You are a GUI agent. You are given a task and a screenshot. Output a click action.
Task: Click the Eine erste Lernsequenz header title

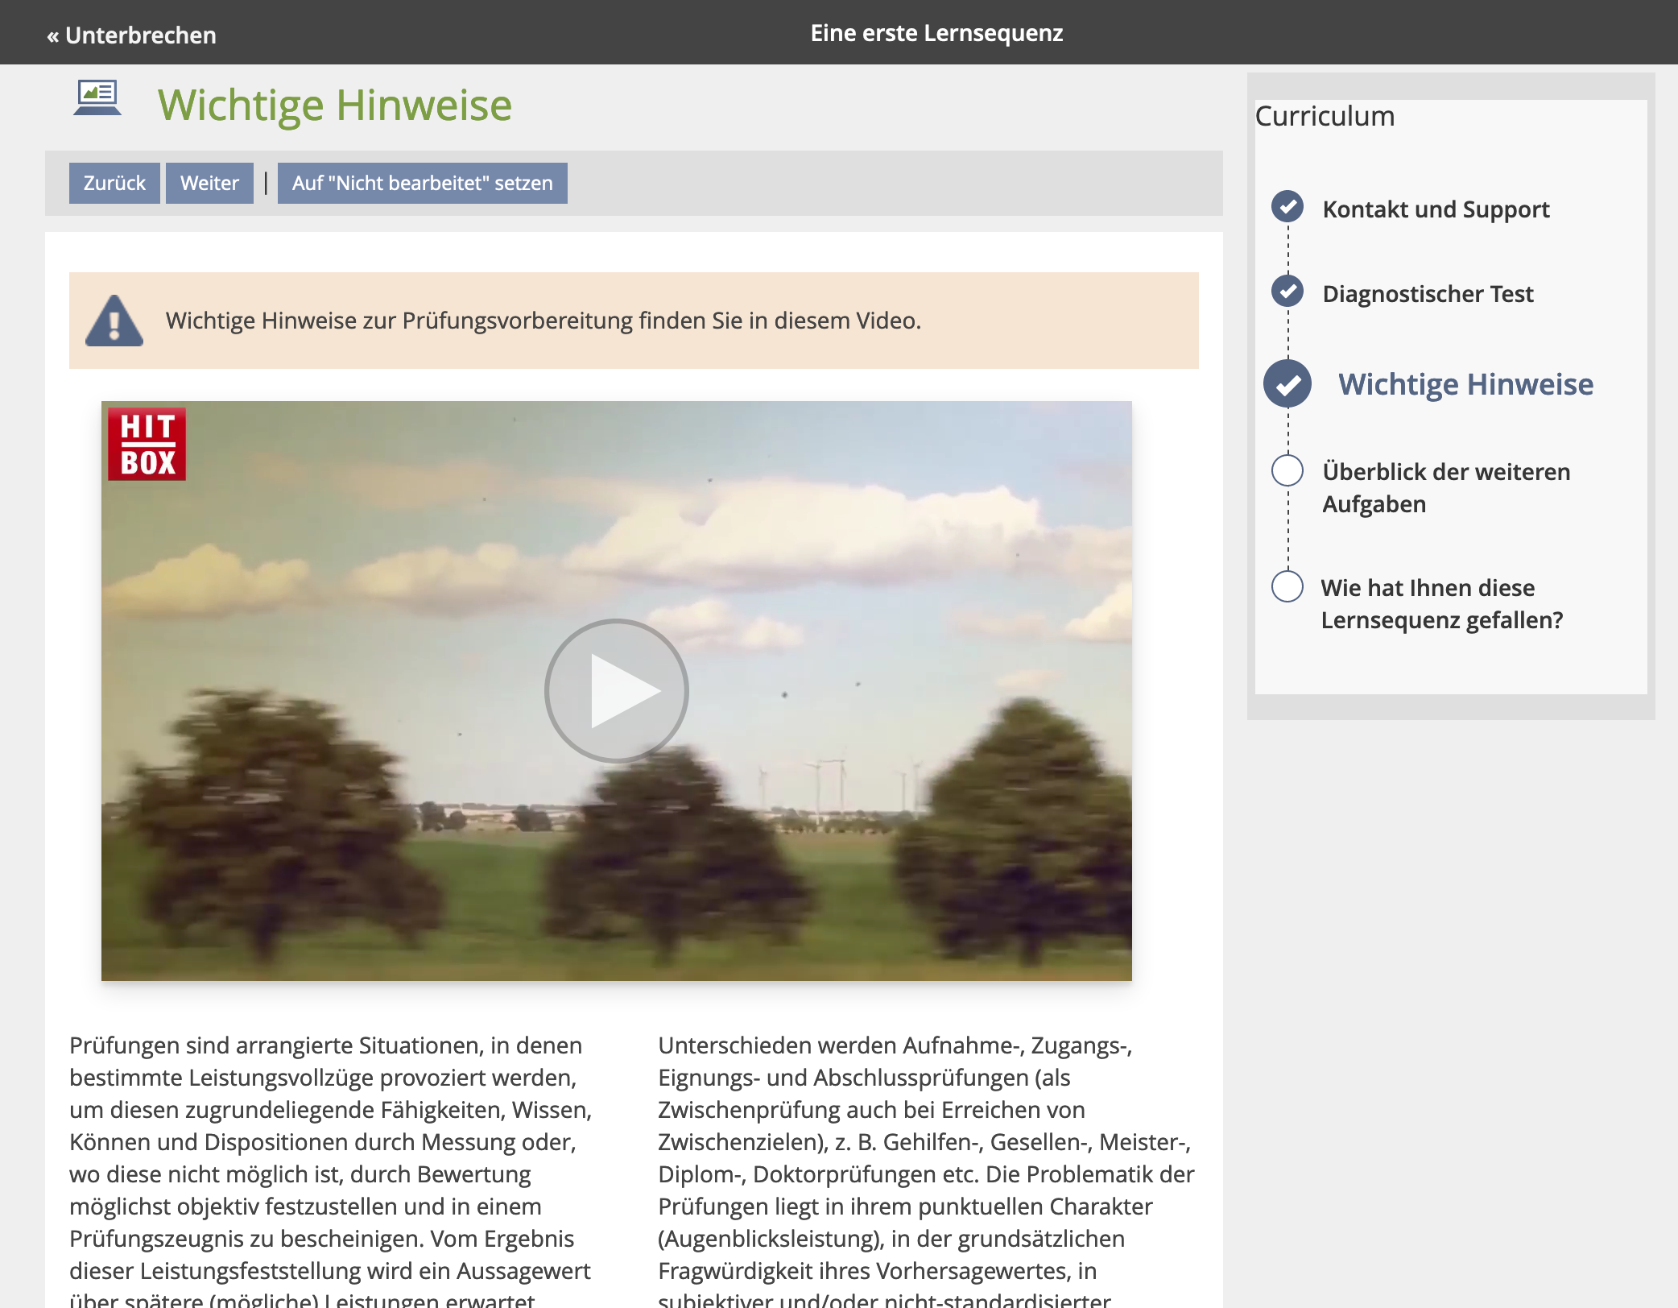(936, 33)
